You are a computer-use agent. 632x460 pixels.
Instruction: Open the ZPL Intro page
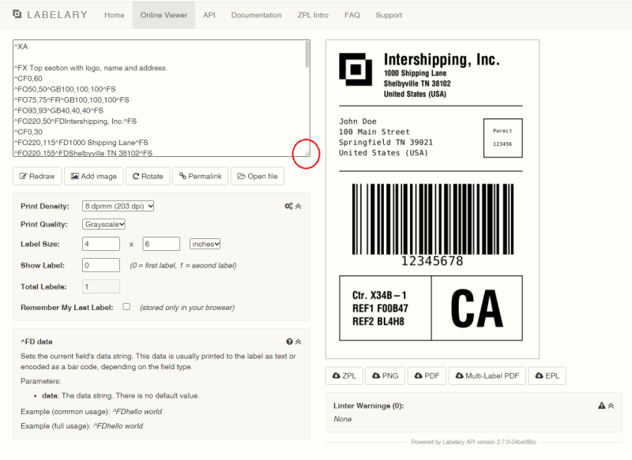(313, 15)
